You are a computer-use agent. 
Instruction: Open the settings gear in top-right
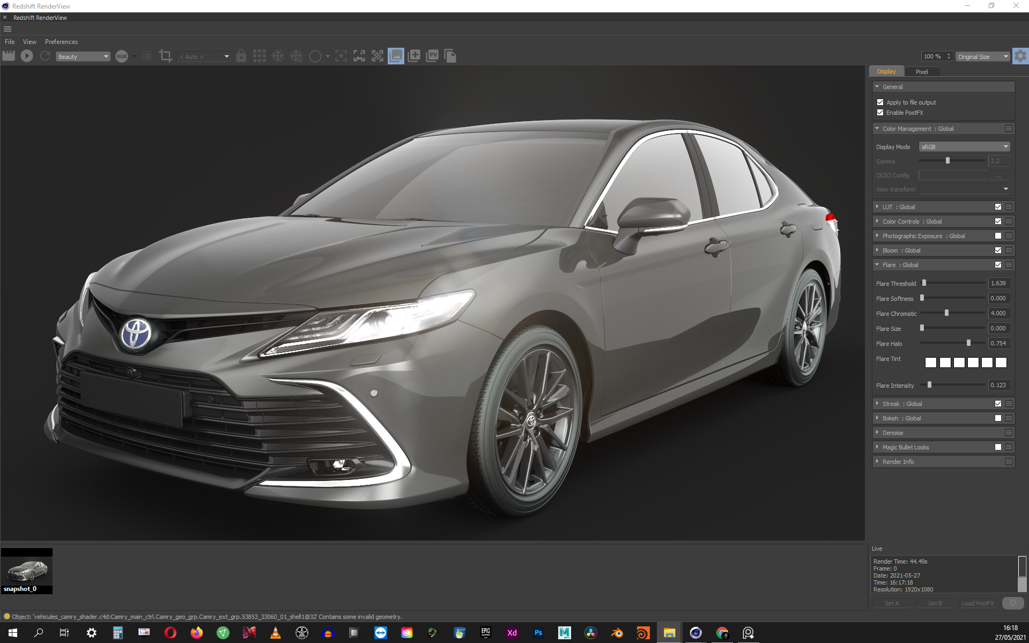click(x=1020, y=56)
